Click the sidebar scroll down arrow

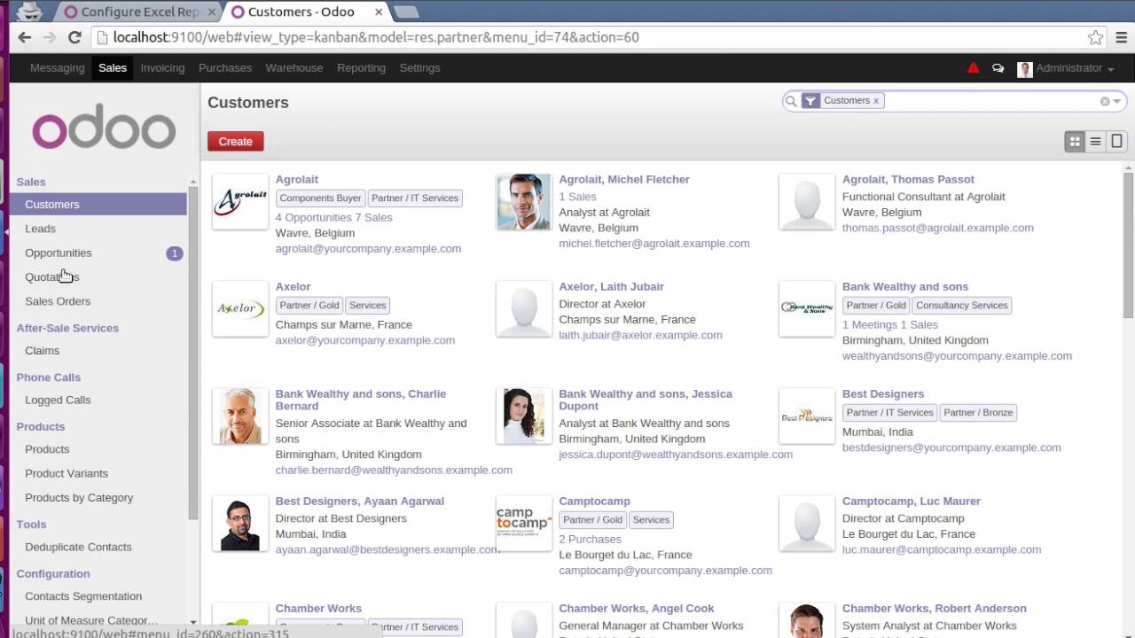click(193, 623)
